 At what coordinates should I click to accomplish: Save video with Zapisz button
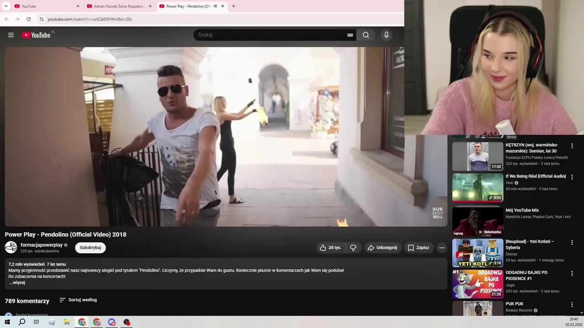coord(418,248)
